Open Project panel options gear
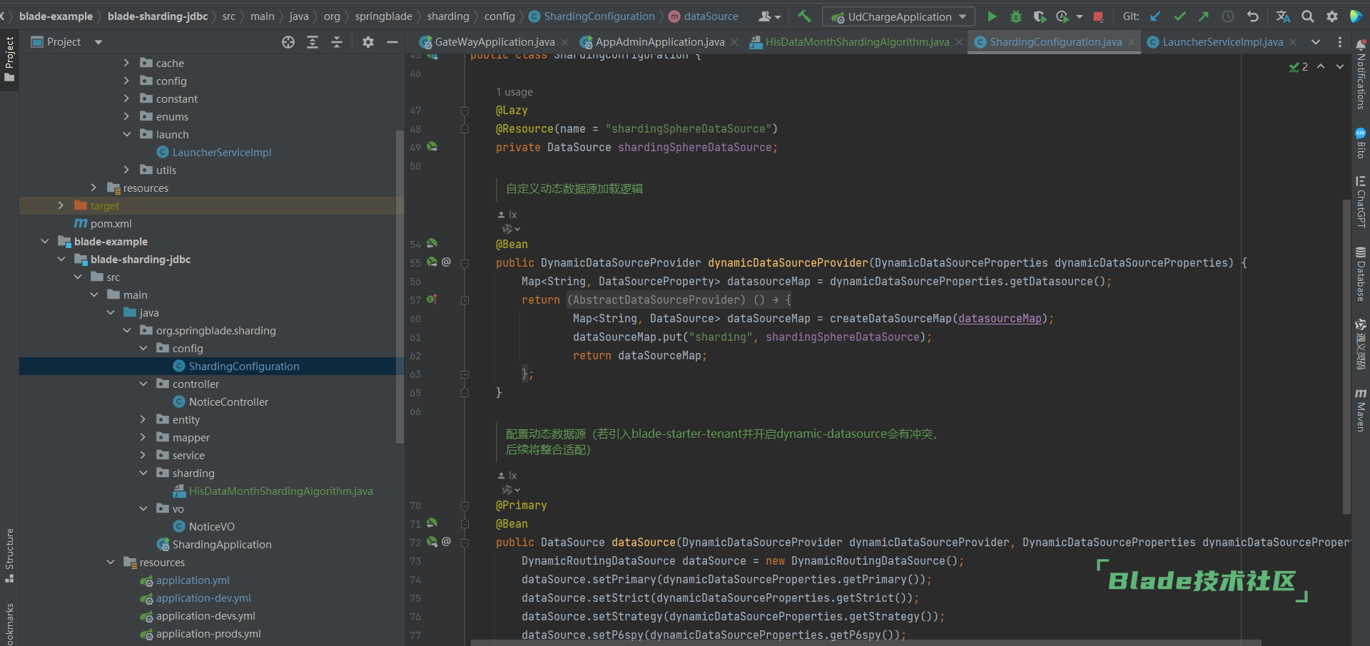1370x646 pixels. (368, 42)
